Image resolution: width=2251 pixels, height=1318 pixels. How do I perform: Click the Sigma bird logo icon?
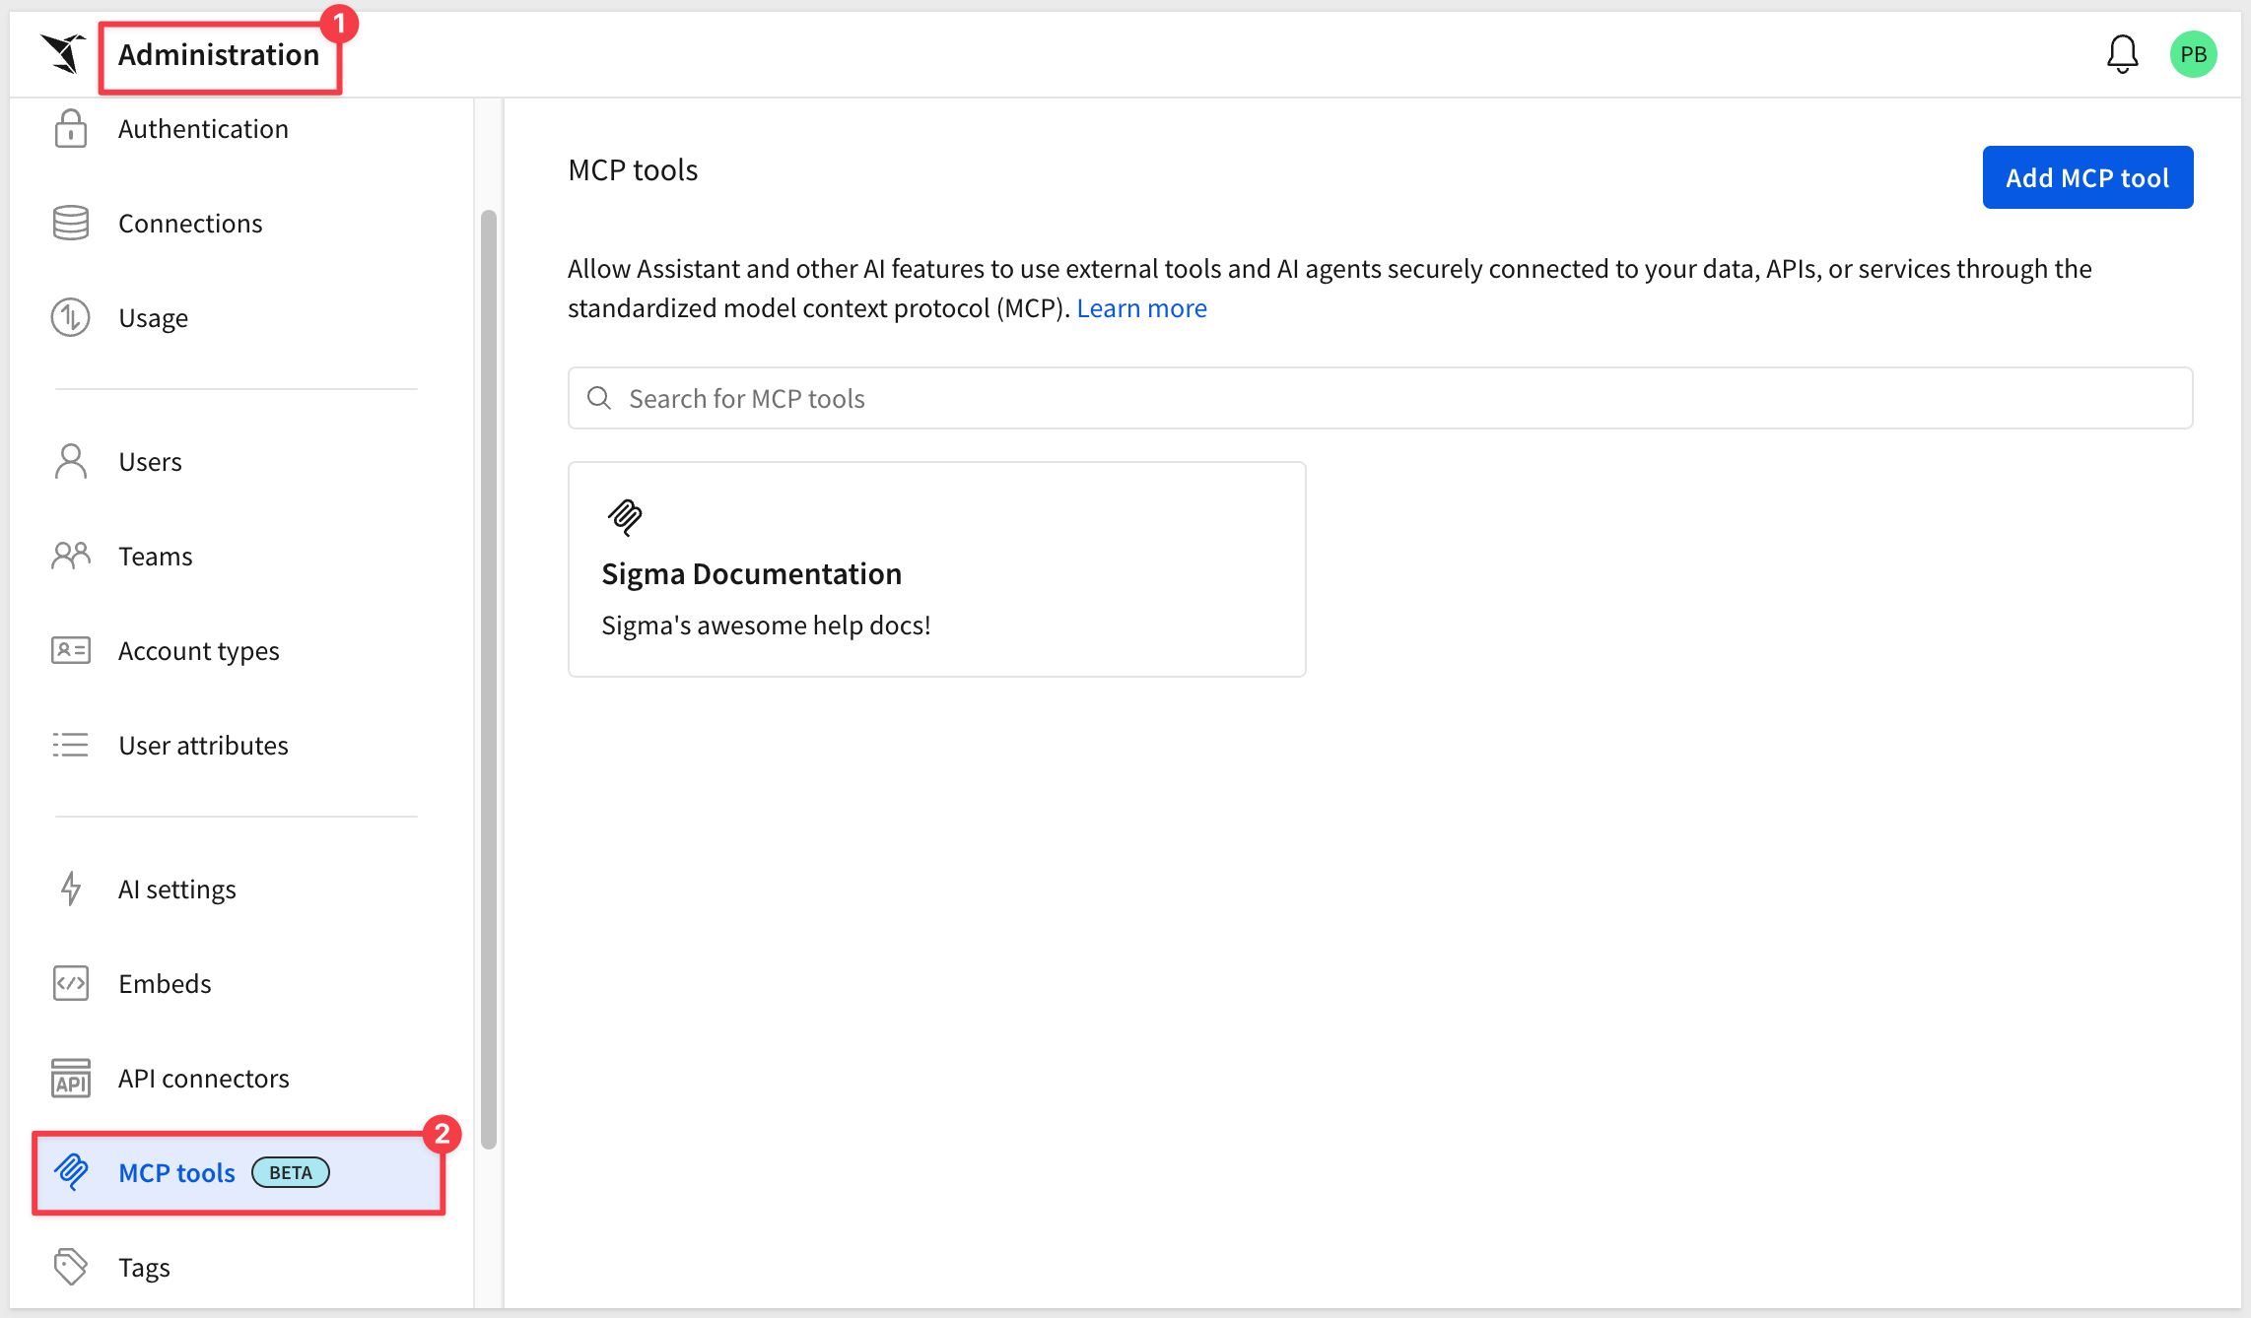(64, 53)
